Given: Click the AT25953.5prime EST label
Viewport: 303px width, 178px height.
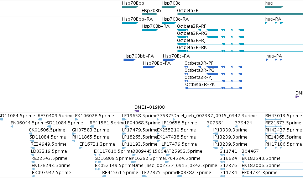Looking at the screenshot, I should pyautogui.click(x=184, y=151).
